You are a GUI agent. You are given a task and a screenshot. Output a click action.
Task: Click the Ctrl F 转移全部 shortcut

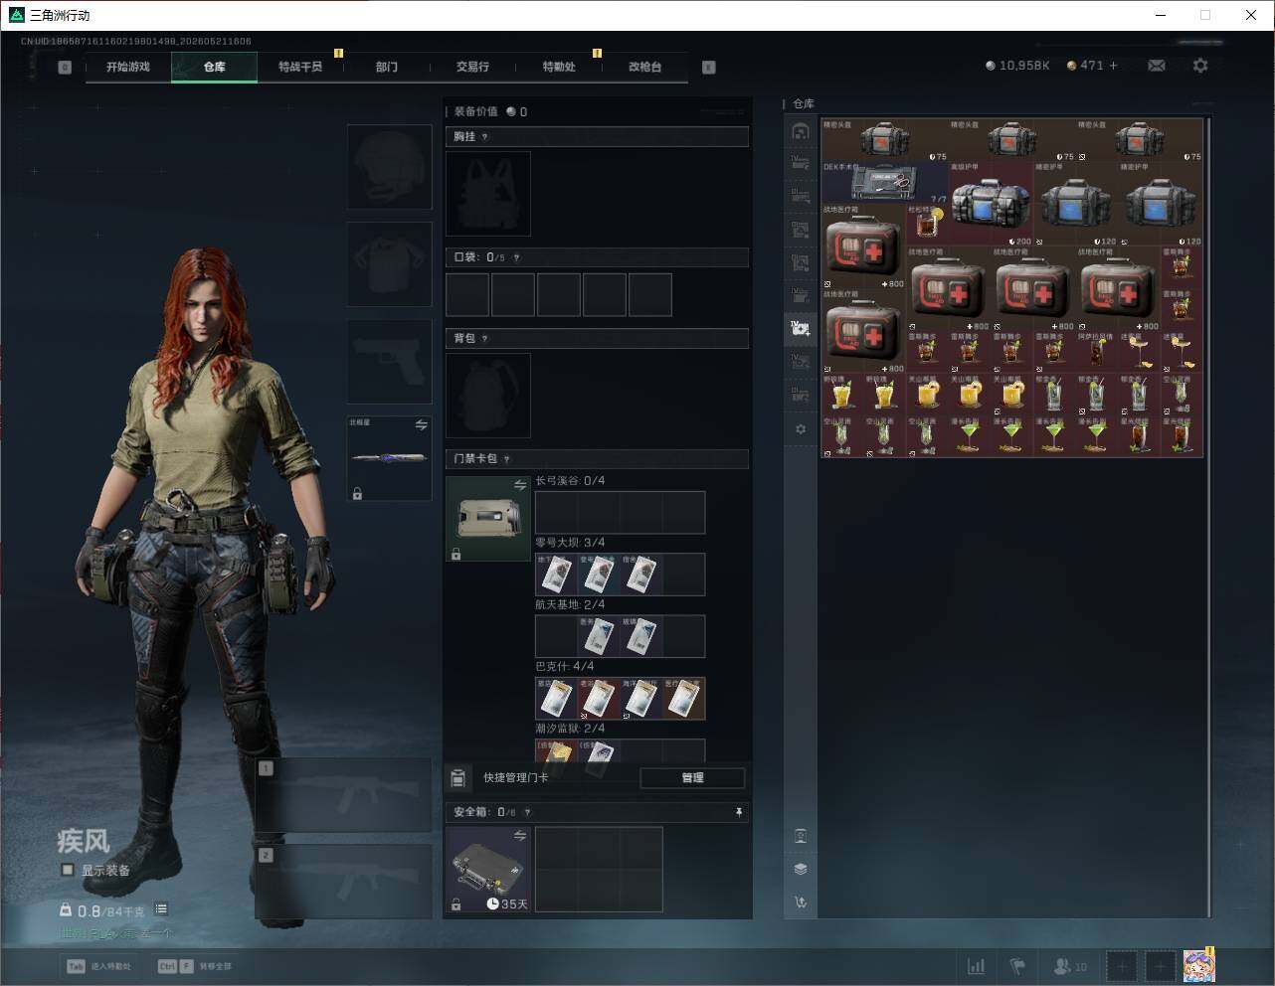click(x=195, y=966)
